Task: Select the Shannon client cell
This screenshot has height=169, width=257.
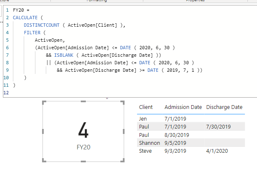Action: coord(149,143)
